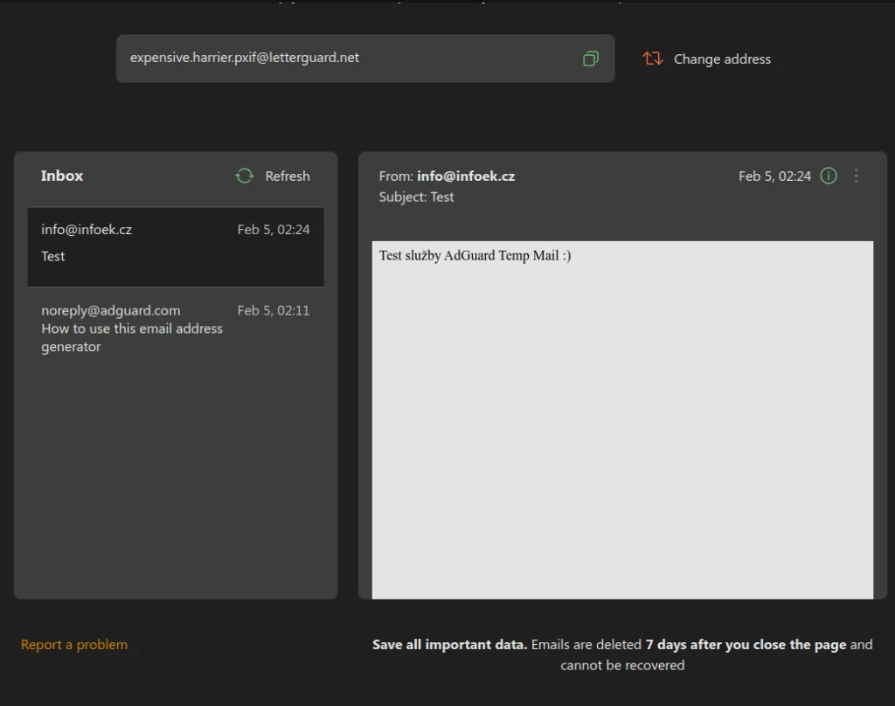Click the Report a problem link
This screenshot has height=706, width=895.
coord(74,644)
